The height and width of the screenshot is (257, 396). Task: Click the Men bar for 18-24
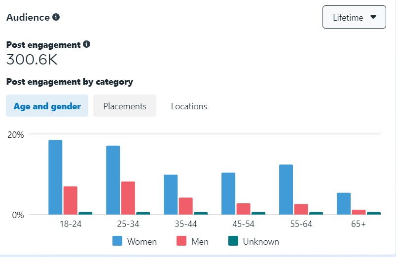[x=70, y=200]
